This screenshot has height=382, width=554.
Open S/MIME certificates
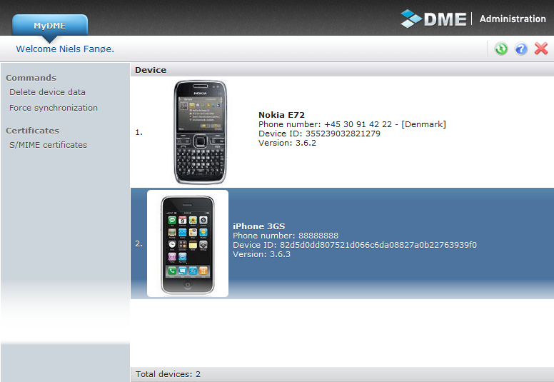tap(48, 145)
